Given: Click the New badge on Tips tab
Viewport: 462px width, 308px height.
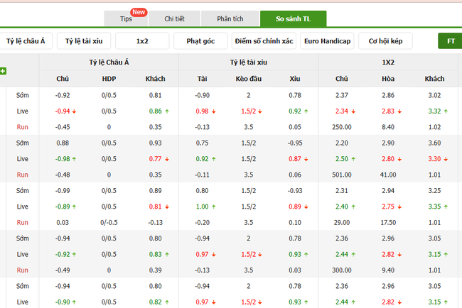Looking at the screenshot, I should [x=139, y=12].
